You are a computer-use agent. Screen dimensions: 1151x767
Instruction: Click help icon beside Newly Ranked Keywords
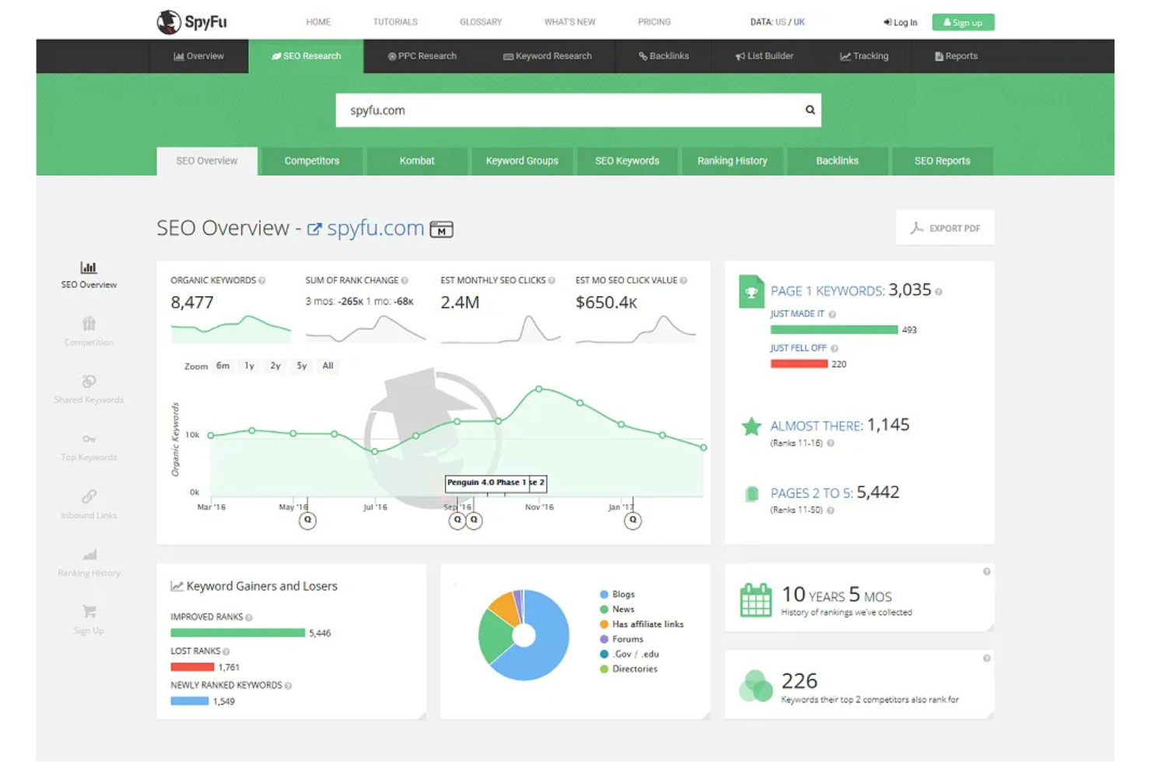click(x=289, y=685)
